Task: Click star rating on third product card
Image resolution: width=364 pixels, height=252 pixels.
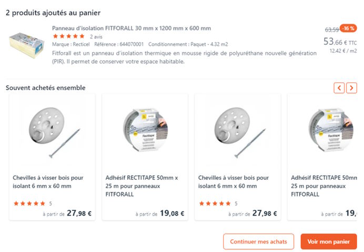Action: [215, 203]
